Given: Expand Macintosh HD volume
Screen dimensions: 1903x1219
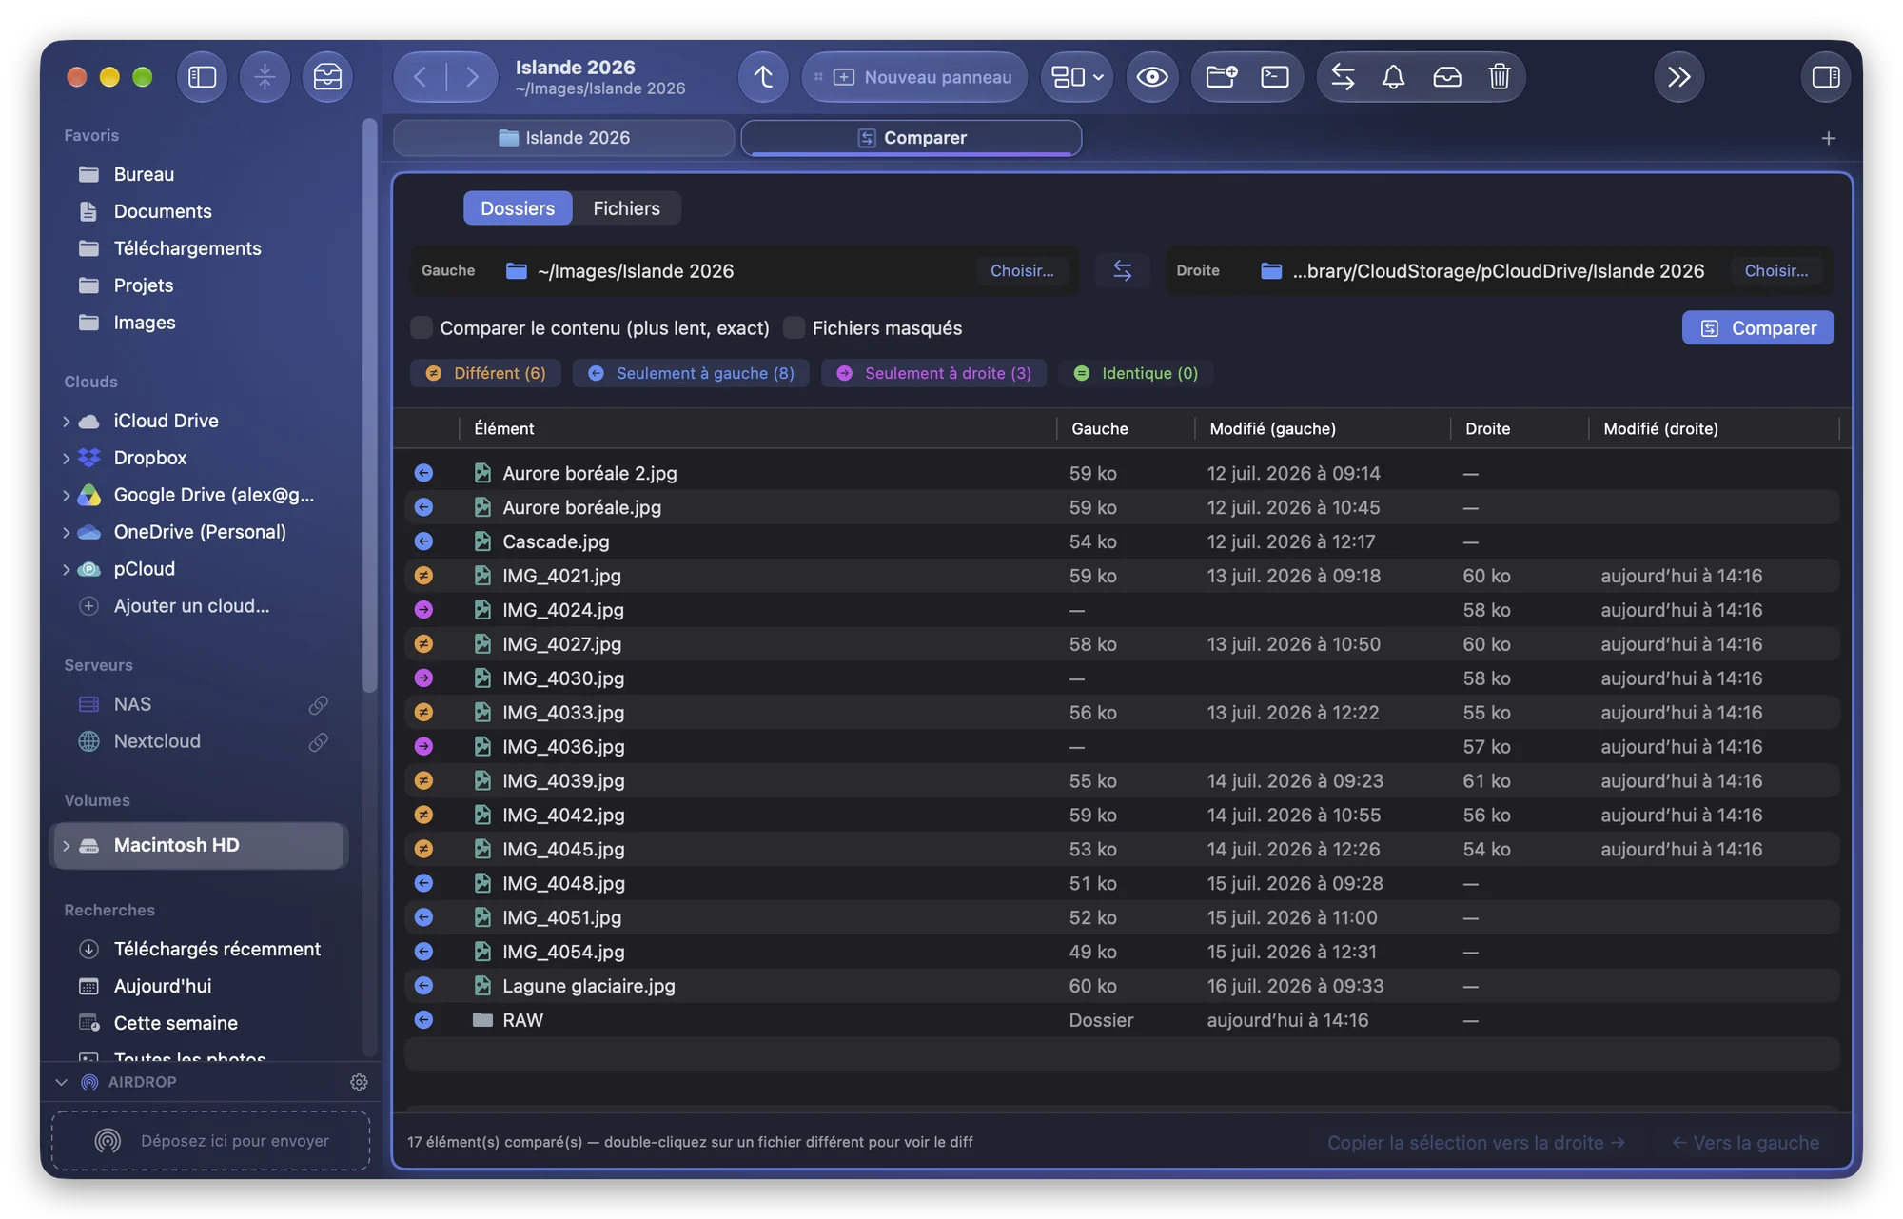Looking at the screenshot, I should (x=66, y=845).
